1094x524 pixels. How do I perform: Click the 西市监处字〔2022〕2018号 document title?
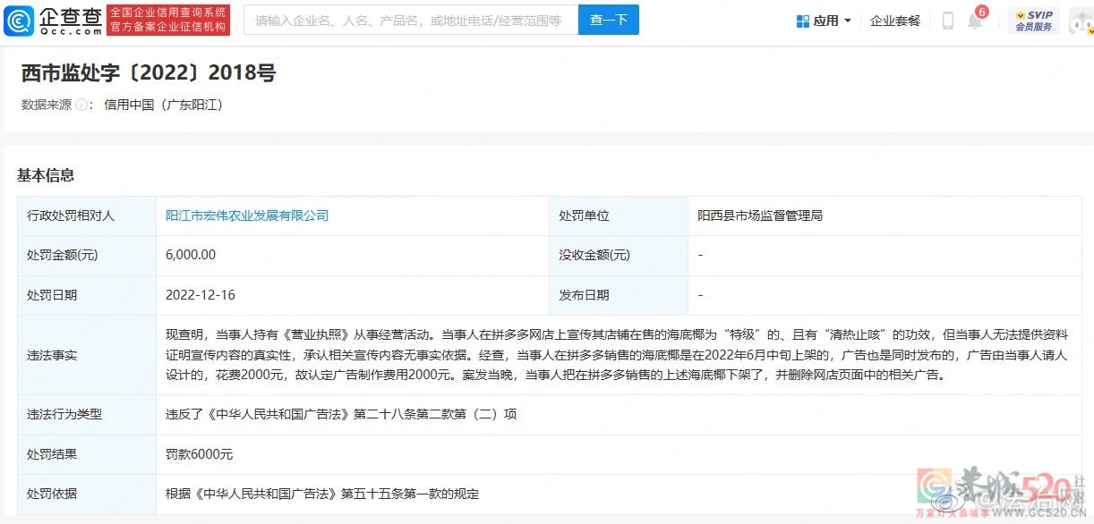click(x=149, y=73)
